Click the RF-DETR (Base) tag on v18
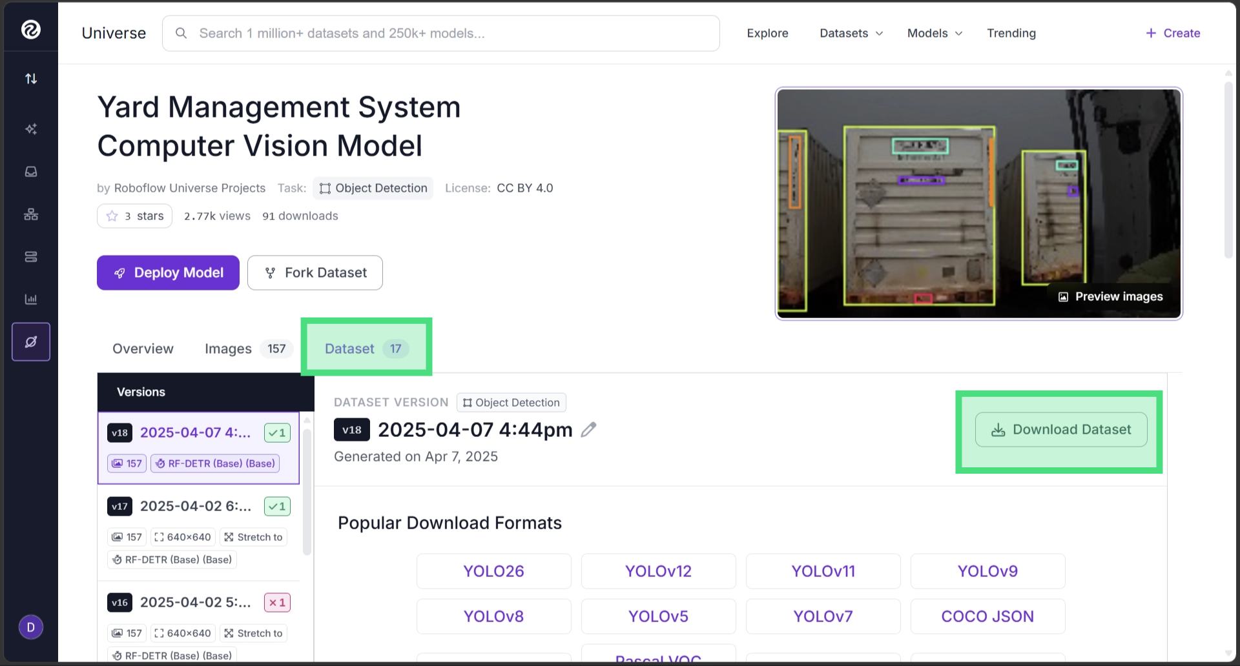 point(215,463)
